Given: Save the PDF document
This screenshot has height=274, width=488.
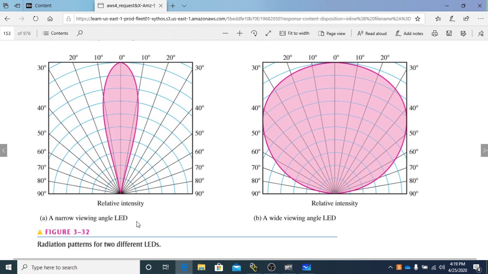Looking at the screenshot, I should [449, 33].
